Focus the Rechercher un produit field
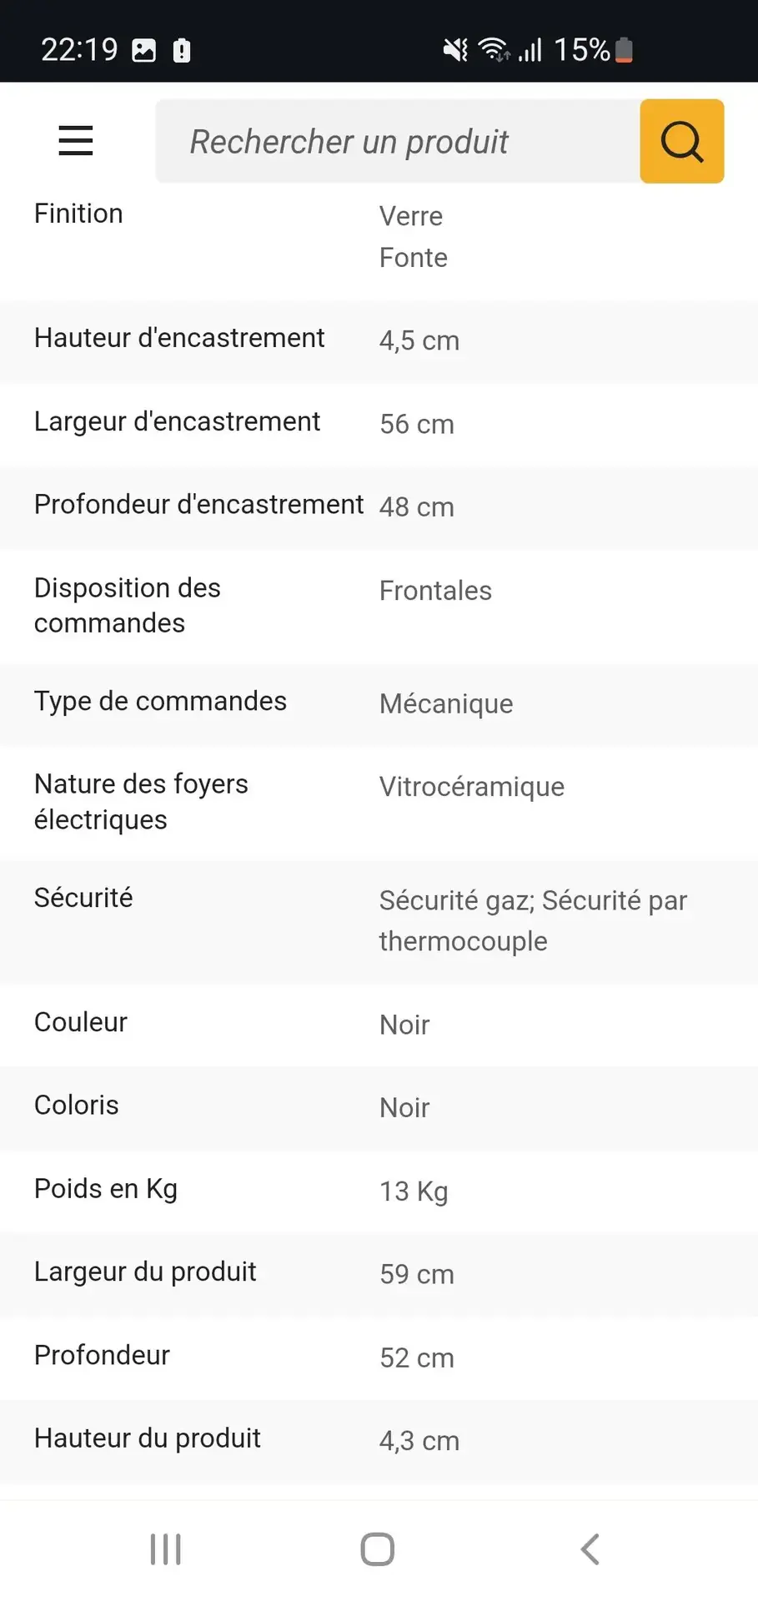Viewport: 758px width, 1602px height. [398, 141]
